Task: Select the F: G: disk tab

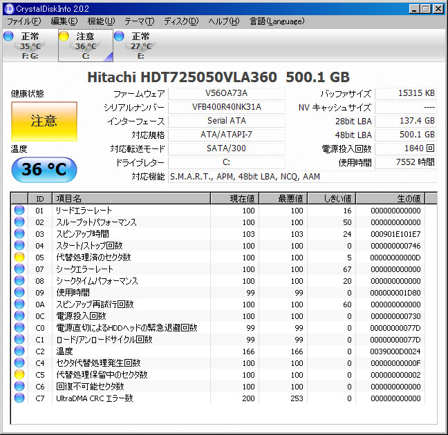Action: tap(30, 46)
